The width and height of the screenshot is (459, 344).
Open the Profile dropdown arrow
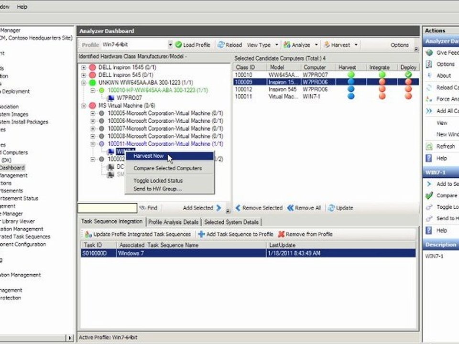pos(170,45)
